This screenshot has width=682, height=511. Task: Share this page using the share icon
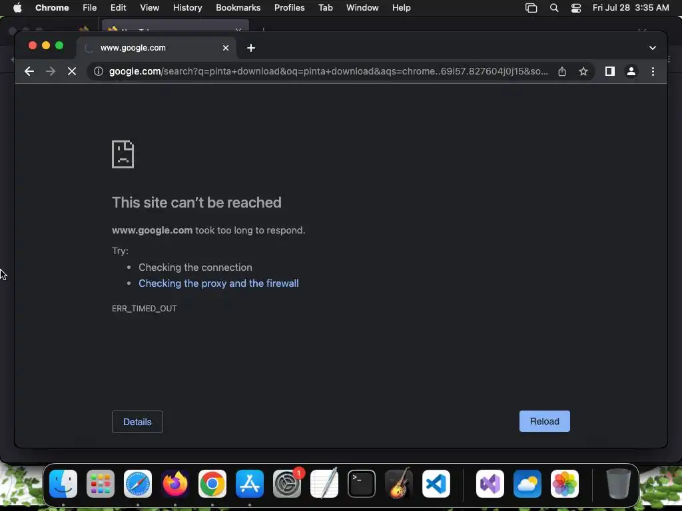click(562, 71)
